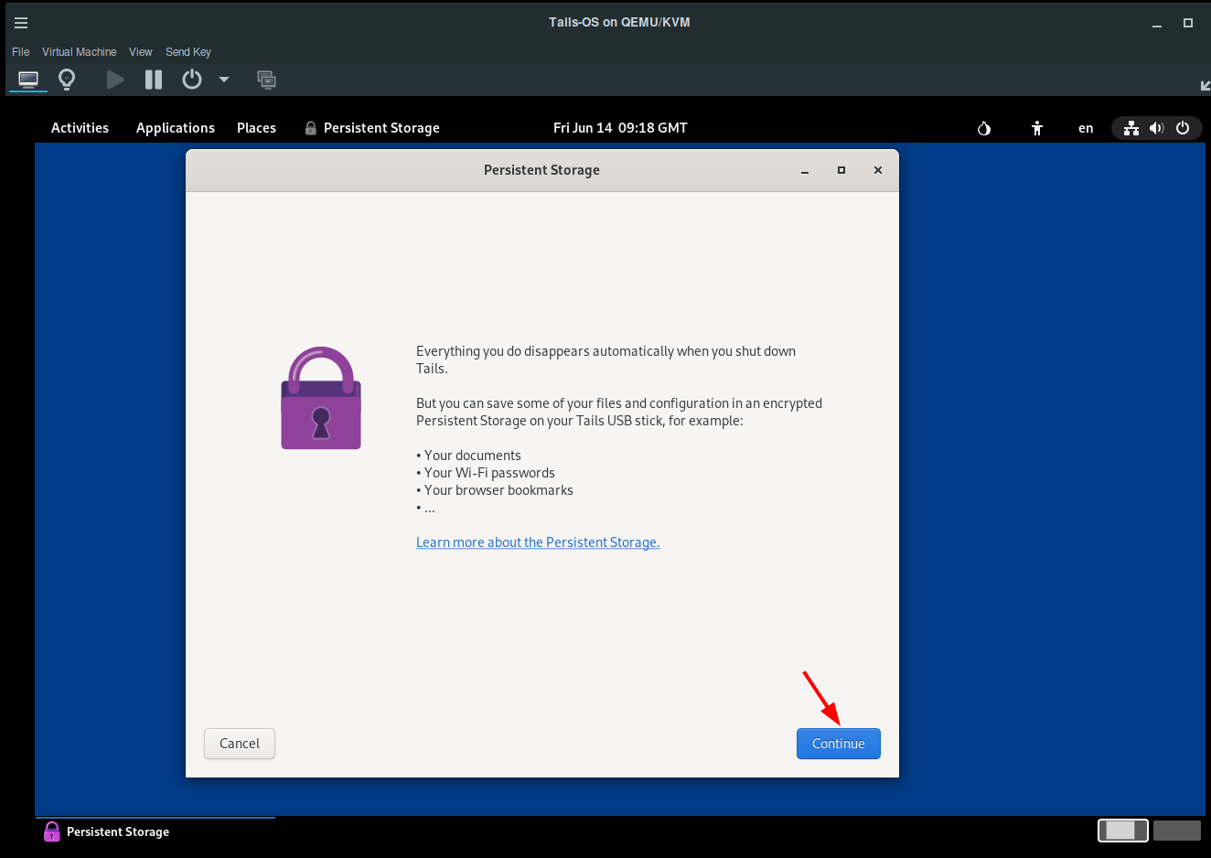
Task: Show virtual hardware details lightbulb icon
Action: point(67,80)
